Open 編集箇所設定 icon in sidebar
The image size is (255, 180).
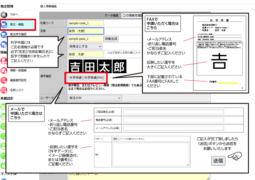4,80
